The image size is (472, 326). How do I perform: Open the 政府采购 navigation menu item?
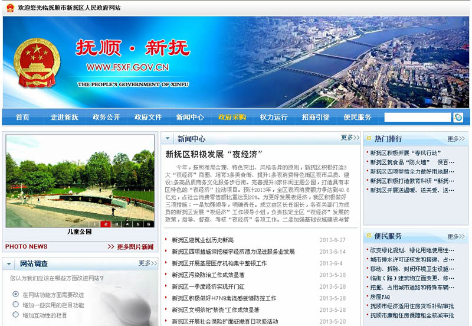(232, 117)
